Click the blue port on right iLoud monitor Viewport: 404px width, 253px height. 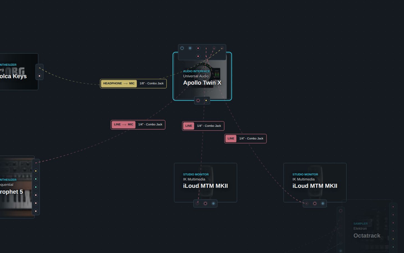pyautogui.click(x=323, y=204)
